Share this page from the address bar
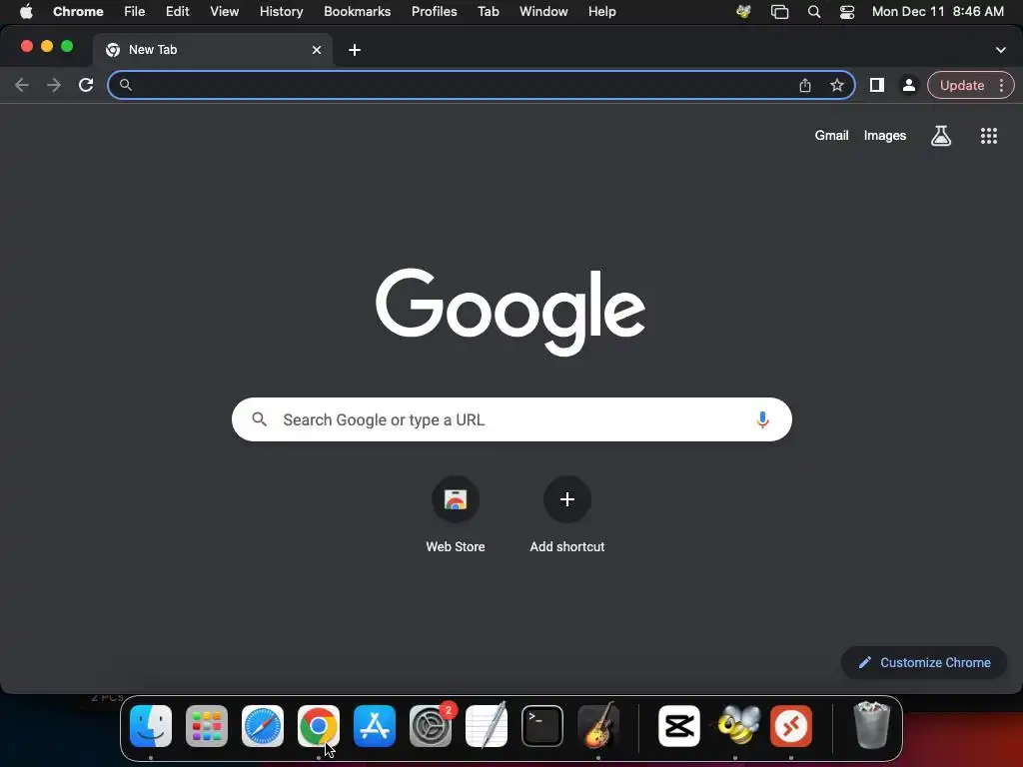Screen dimensions: 1023x767 point(805,86)
